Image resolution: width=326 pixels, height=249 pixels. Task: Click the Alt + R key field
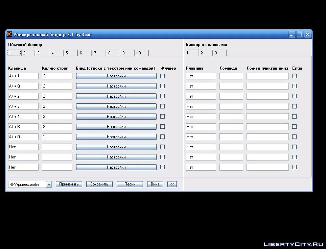coord(23,127)
